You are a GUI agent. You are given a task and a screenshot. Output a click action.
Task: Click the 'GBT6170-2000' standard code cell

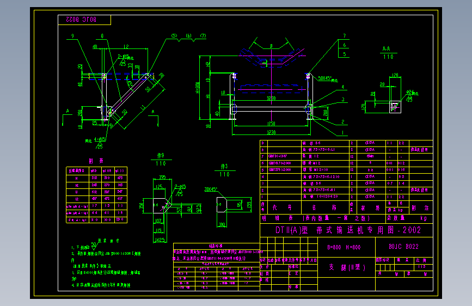coord(280,163)
